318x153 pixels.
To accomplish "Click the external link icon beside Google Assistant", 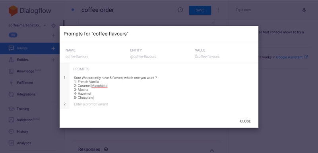I will point(306,57).
